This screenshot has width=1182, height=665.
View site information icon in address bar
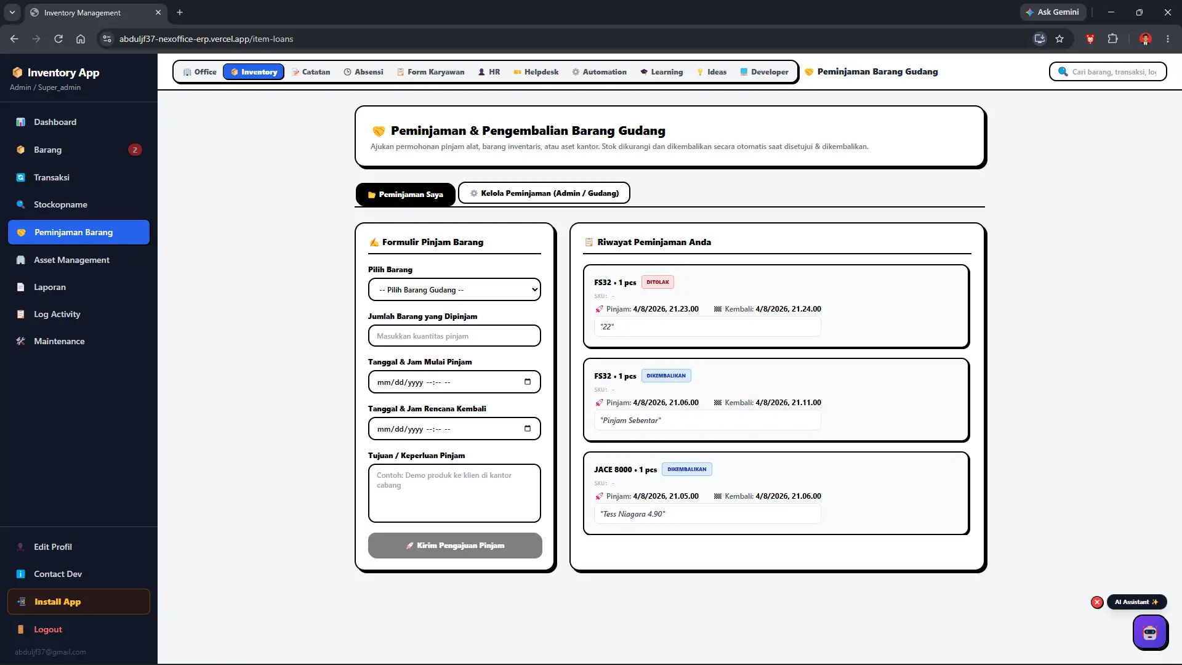tap(107, 39)
